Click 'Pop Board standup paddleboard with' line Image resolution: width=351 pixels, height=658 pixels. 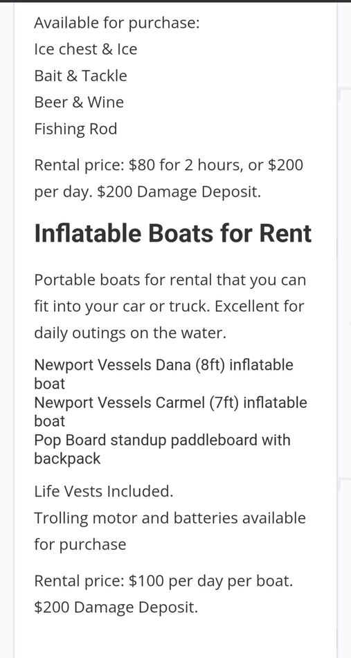162,441
